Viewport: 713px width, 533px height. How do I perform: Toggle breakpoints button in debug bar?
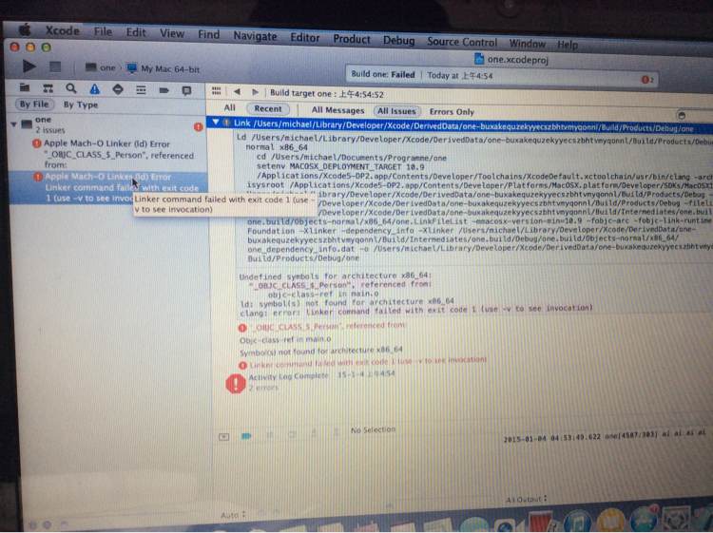(x=246, y=436)
